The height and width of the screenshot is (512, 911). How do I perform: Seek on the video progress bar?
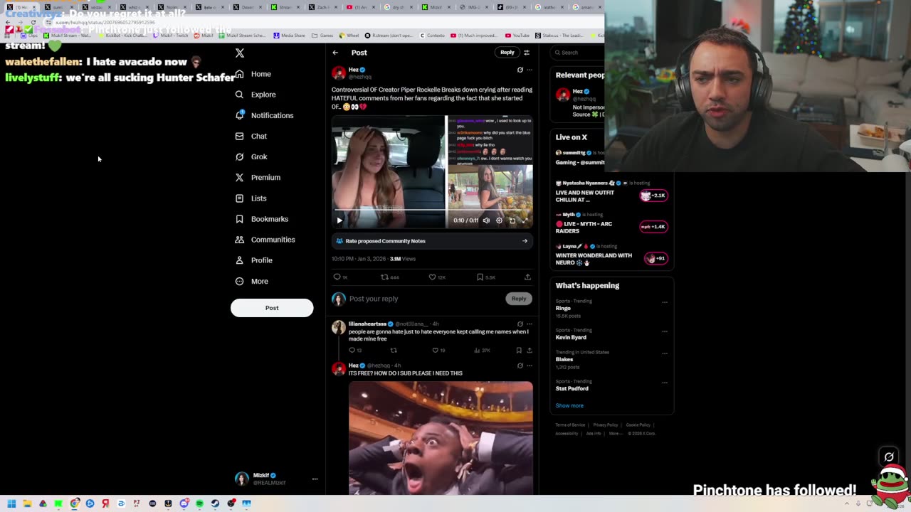point(432,210)
